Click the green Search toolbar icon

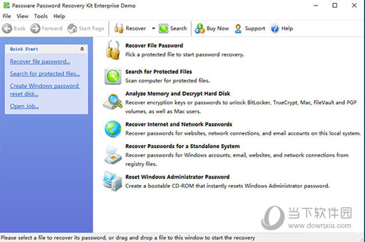pos(163,28)
